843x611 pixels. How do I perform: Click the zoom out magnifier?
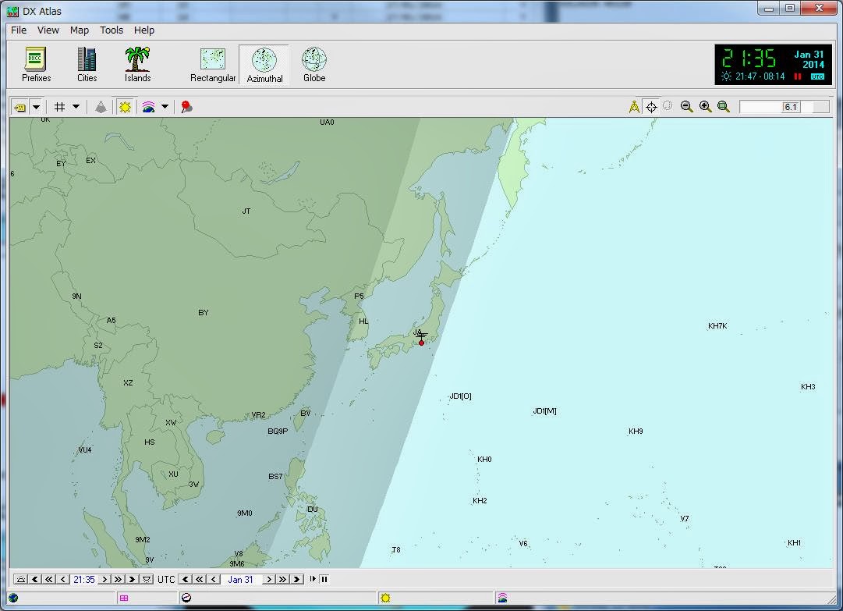[686, 107]
